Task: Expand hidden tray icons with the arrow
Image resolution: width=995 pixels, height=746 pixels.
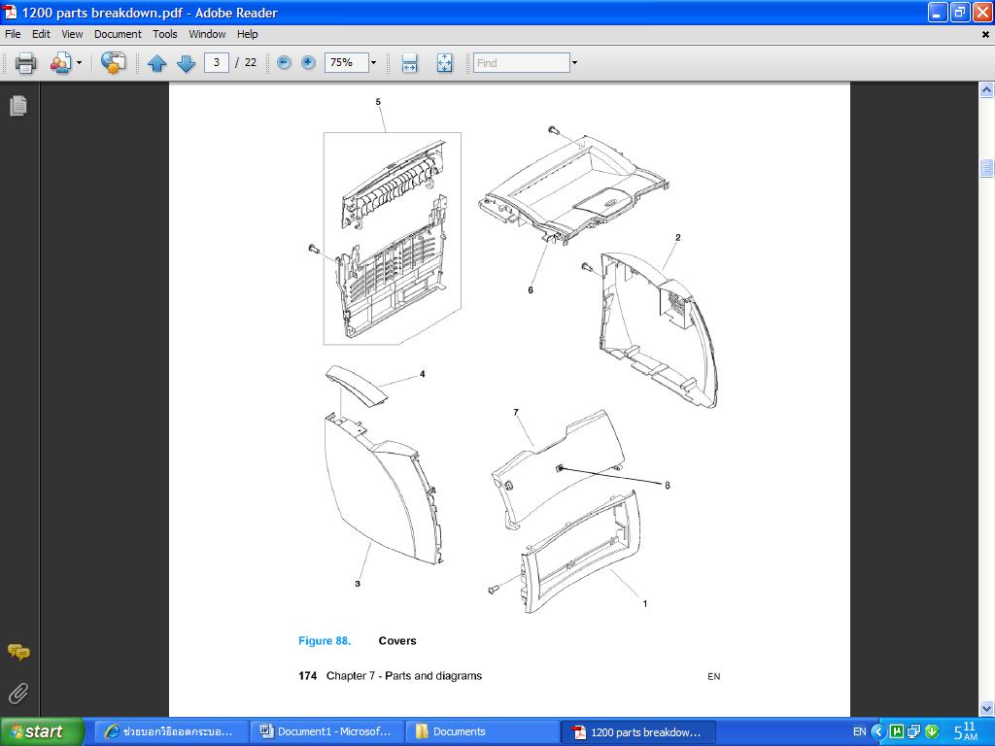Action: [878, 731]
